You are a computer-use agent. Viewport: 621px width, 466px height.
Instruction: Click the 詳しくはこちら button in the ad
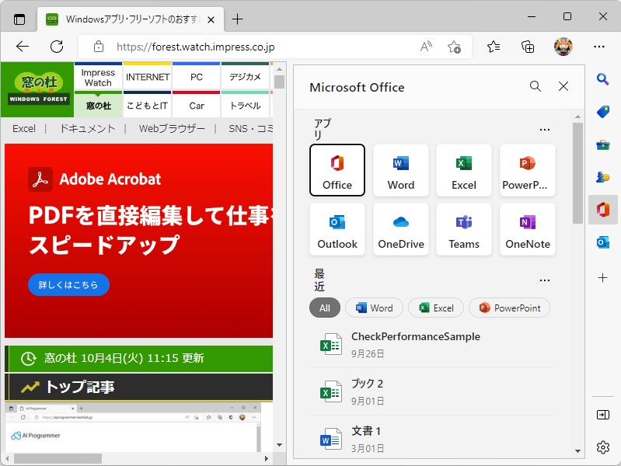pyautogui.click(x=68, y=285)
